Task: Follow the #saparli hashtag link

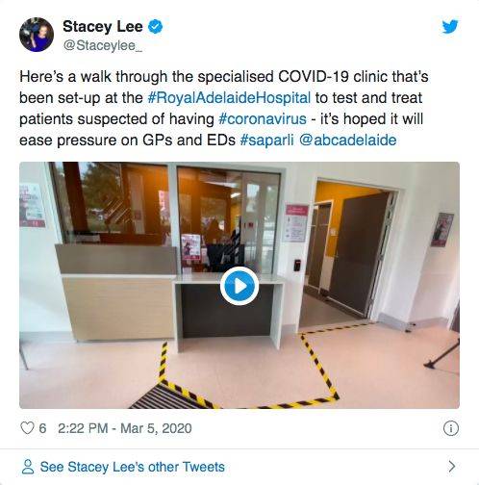Action: [266, 140]
